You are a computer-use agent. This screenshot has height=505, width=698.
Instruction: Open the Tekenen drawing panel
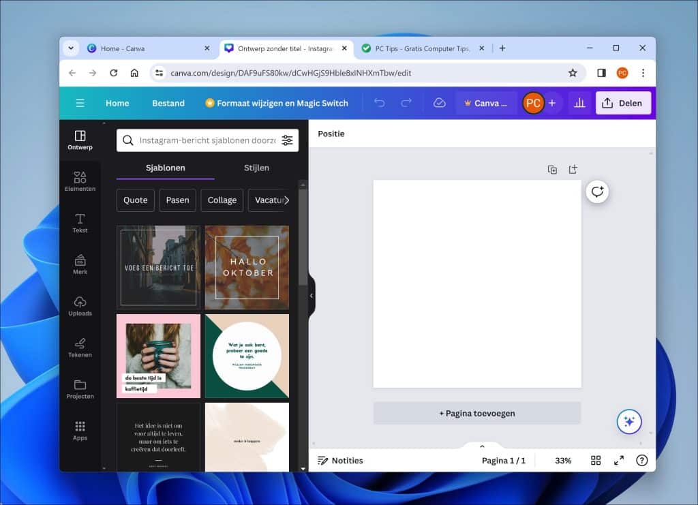coord(80,348)
